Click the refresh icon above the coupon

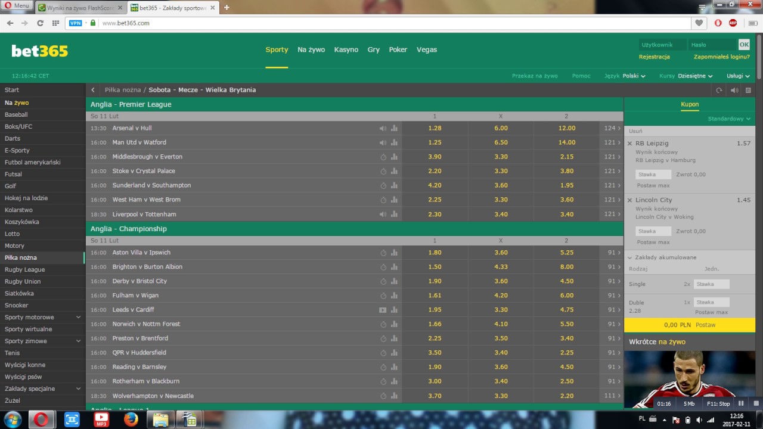[719, 91]
